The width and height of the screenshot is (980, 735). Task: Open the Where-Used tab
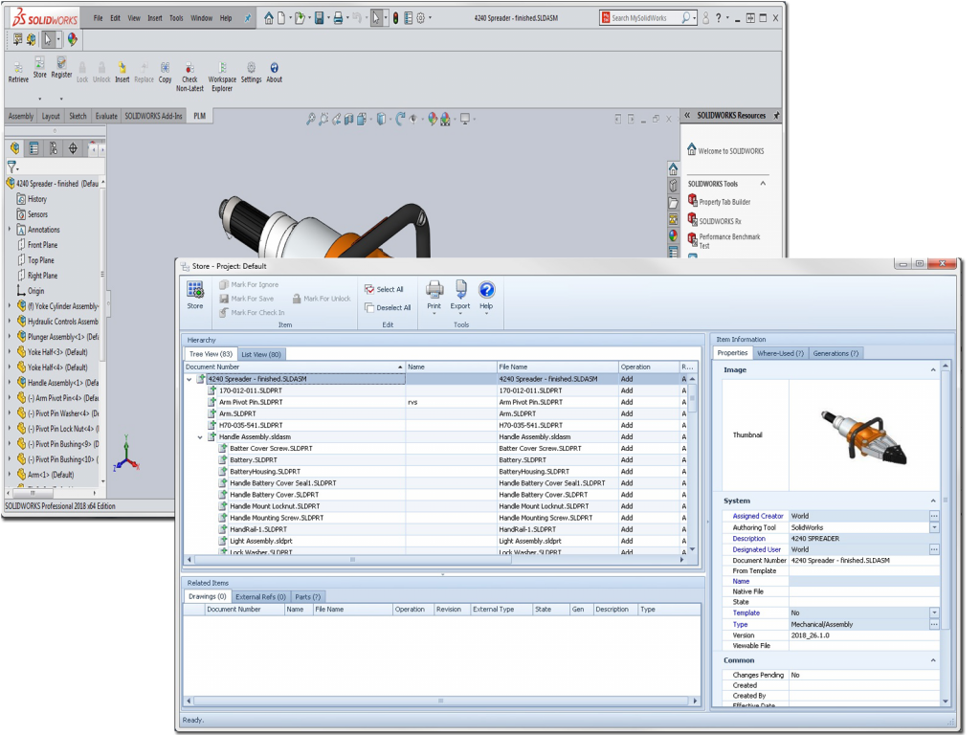pyautogui.click(x=780, y=353)
